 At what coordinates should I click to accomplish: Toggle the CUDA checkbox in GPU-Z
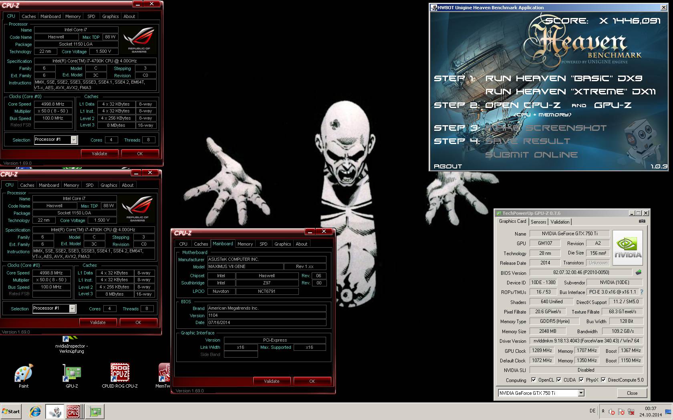click(x=558, y=380)
